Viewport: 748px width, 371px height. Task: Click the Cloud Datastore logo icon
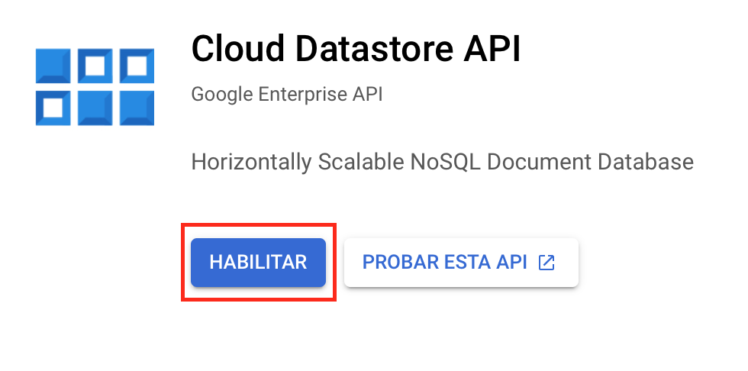95,87
